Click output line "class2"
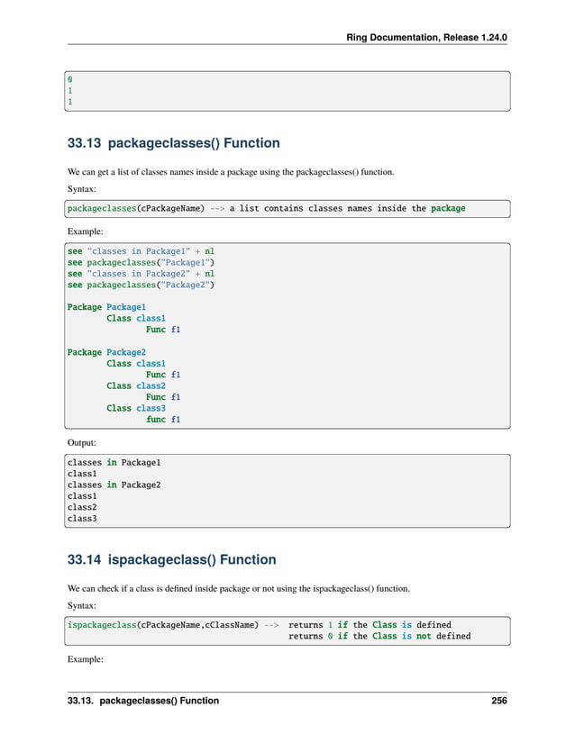Screen dimensions: 575x743 click(82, 507)
